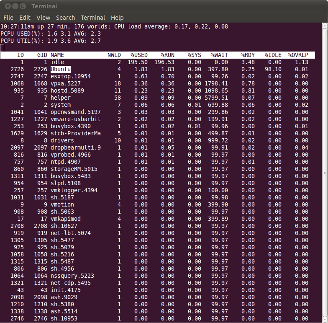Close the Terminal window
The height and width of the screenshot is (323, 328).
[x=8, y=6]
